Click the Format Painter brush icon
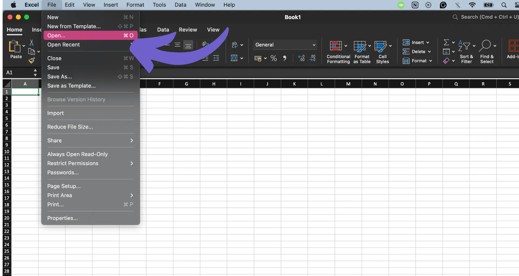This screenshot has height=276, width=519. pos(32,60)
